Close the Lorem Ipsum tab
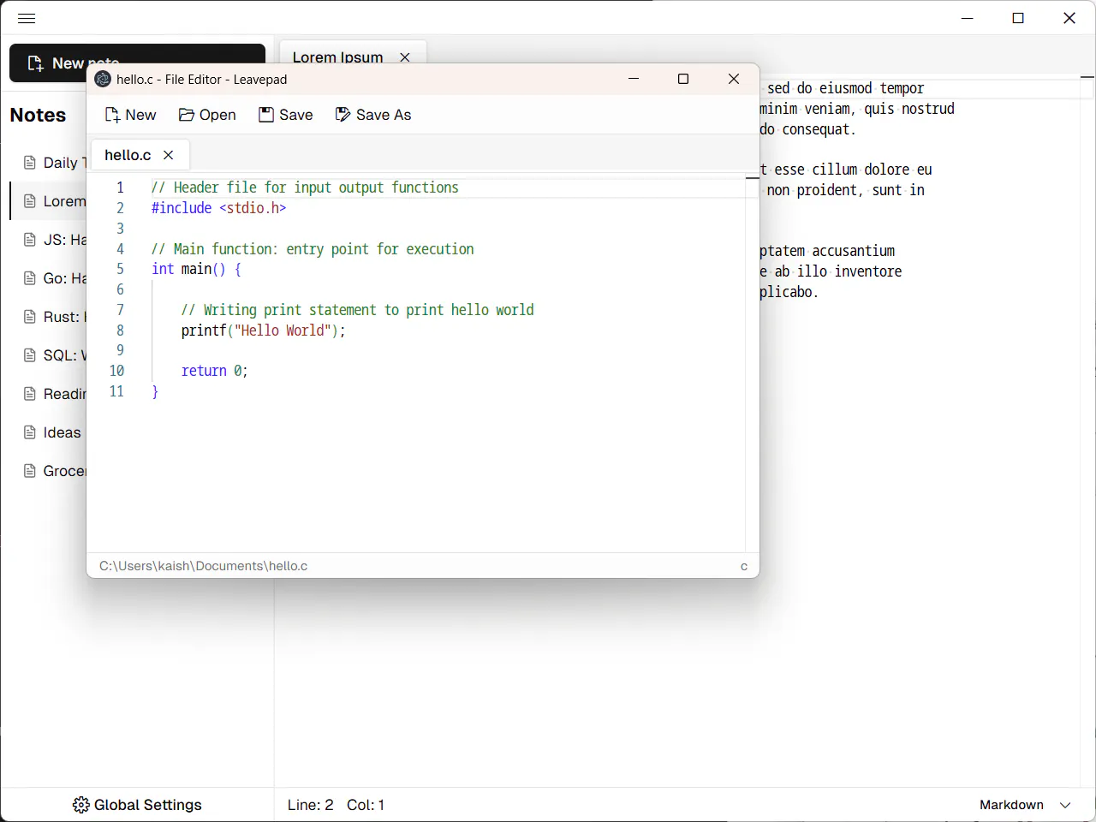1096x822 pixels. point(405,57)
